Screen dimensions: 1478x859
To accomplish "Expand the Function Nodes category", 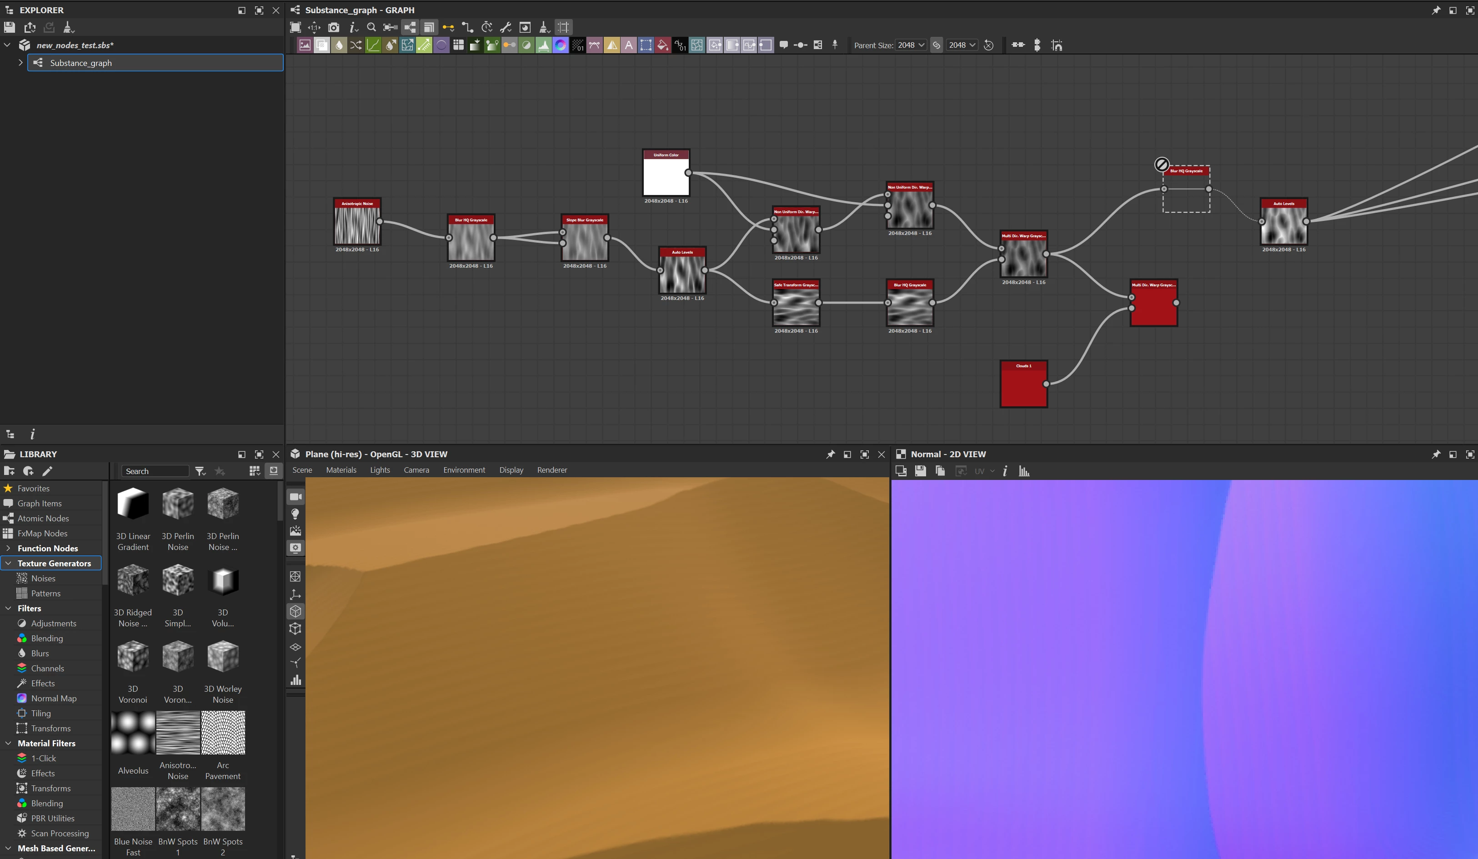I will click(x=8, y=548).
